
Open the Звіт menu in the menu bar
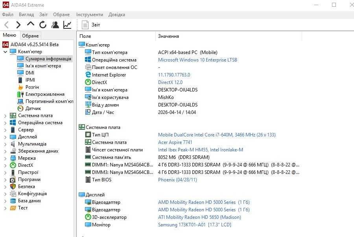43,15
